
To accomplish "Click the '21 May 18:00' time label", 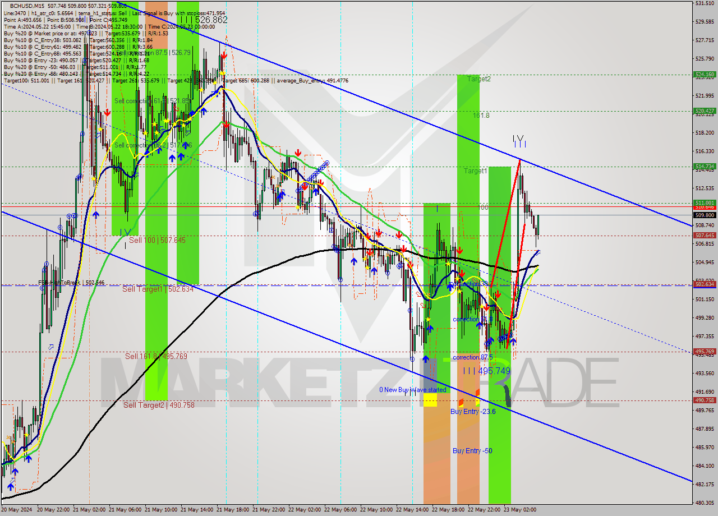I will (233, 510).
